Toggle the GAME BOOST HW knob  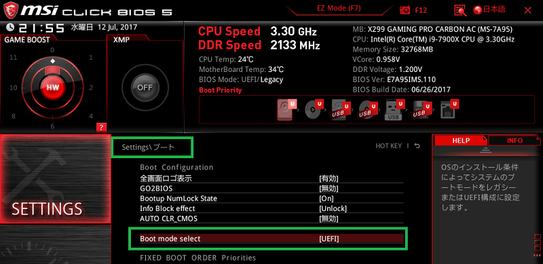(x=53, y=88)
